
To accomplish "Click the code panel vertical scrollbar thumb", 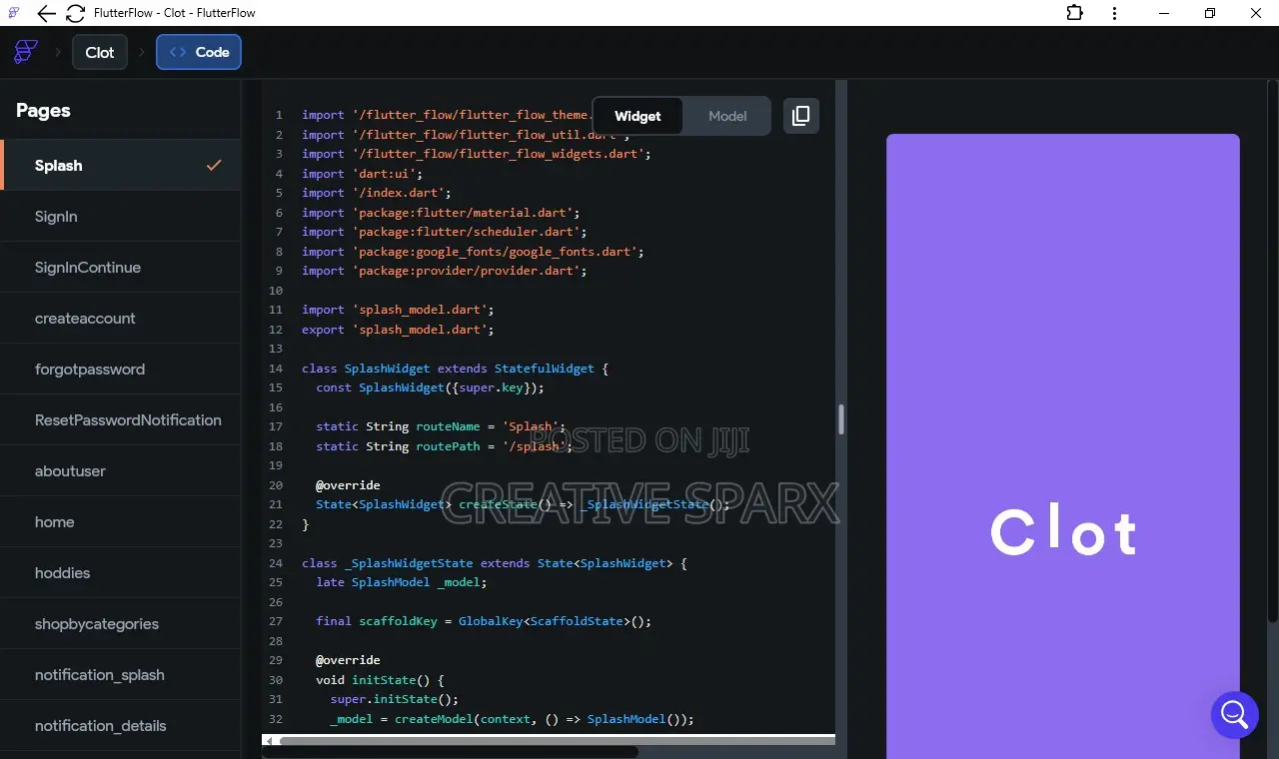I will tap(841, 419).
